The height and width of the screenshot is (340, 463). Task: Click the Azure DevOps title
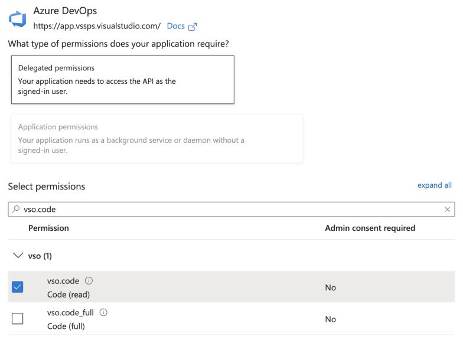tap(65, 11)
